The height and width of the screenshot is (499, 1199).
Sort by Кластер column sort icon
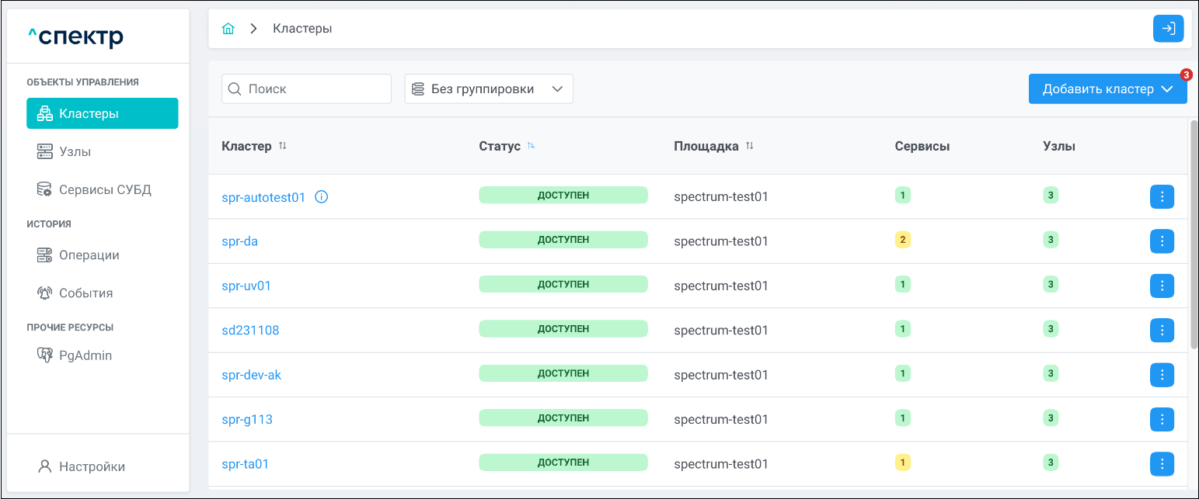click(283, 146)
